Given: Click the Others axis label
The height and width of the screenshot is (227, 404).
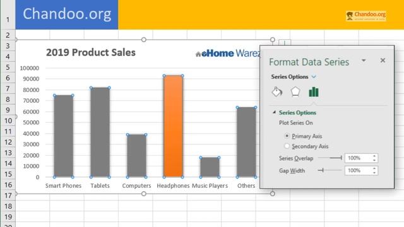Looking at the screenshot, I should coord(246,185).
